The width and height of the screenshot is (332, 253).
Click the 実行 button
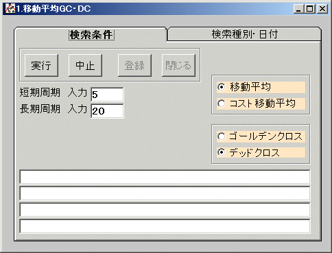[x=41, y=65]
